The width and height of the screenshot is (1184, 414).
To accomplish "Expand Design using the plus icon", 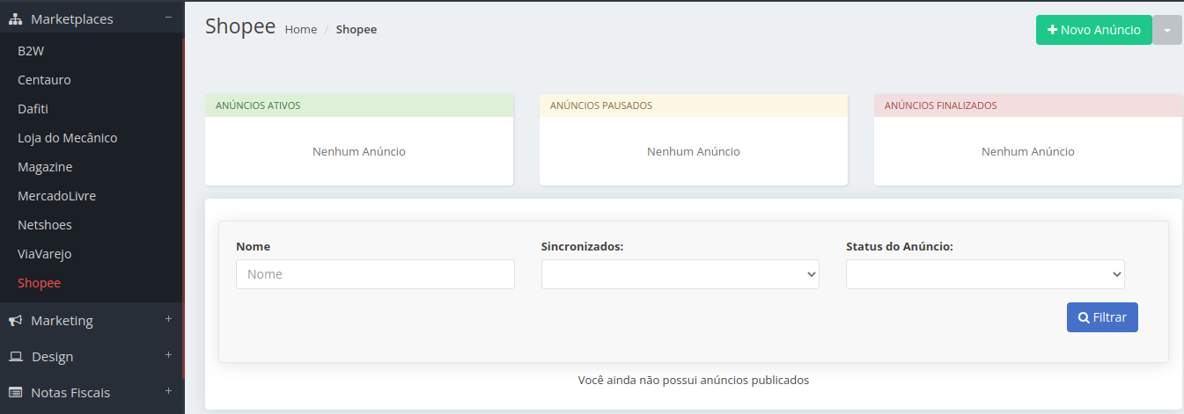I will pos(168,355).
